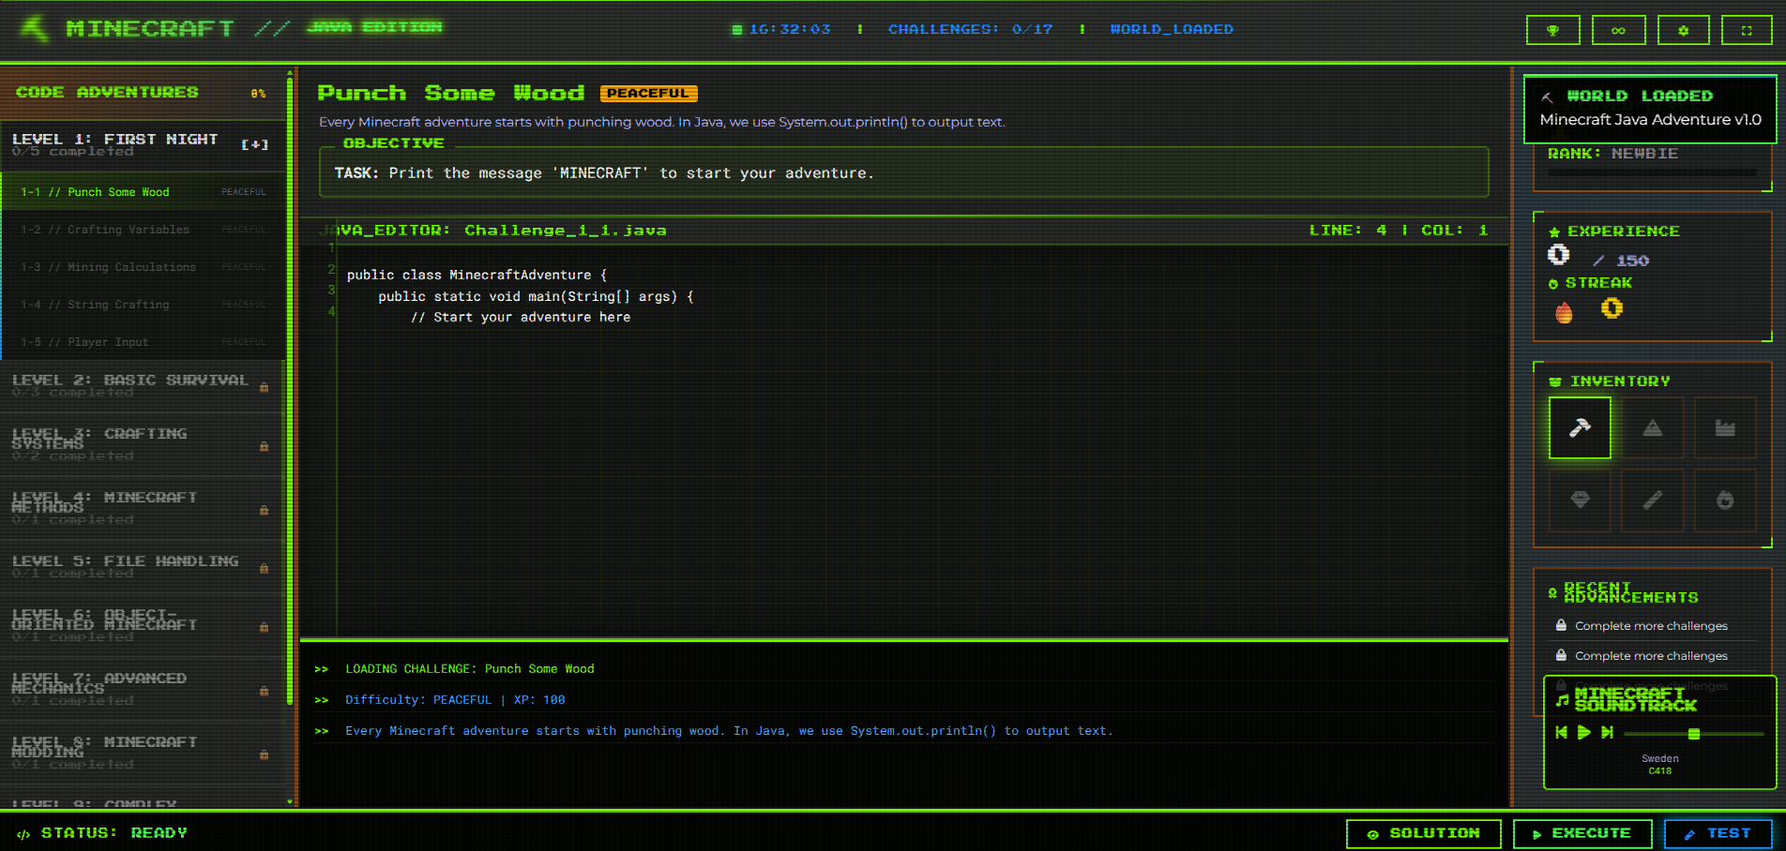Click lock icon on Level 7 Advanced Mechanics
The height and width of the screenshot is (851, 1786).
pos(265,691)
